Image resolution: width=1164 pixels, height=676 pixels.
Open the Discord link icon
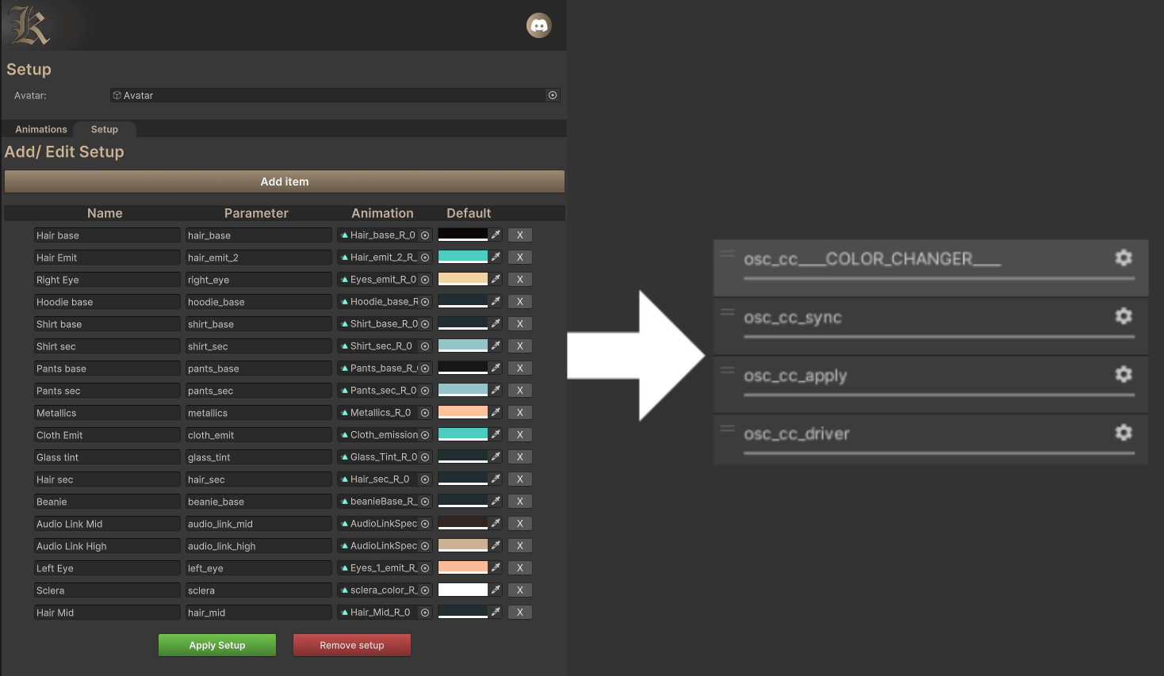[x=539, y=25]
